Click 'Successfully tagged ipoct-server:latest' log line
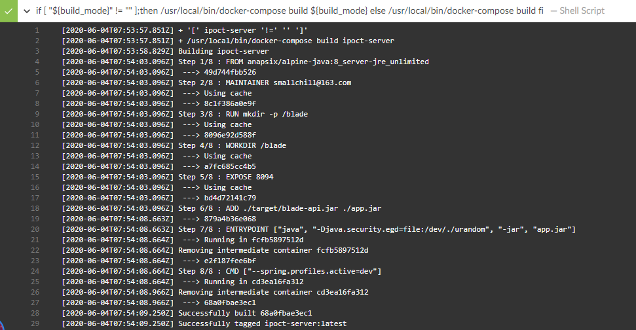636x330 pixels. click(204, 323)
